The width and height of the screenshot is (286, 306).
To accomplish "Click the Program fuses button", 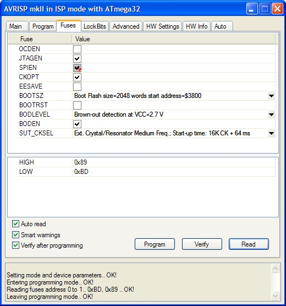I will [x=155, y=244].
